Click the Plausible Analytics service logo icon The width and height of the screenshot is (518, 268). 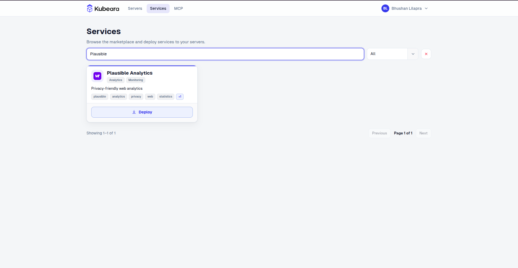(97, 76)
